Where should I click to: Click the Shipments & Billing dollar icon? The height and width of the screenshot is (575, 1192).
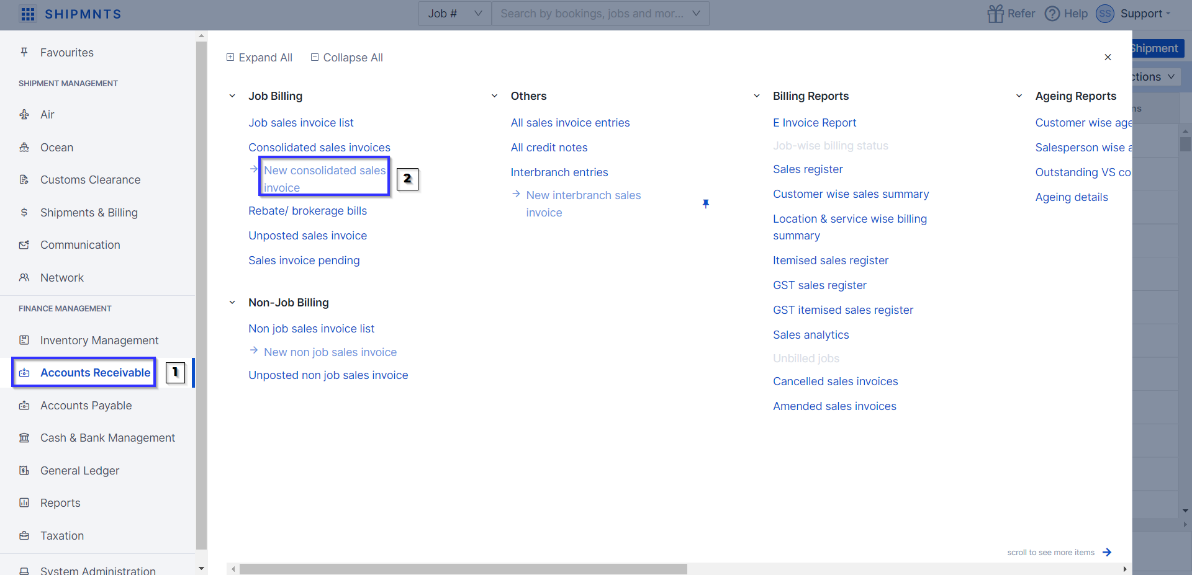(x=24, y=212)
